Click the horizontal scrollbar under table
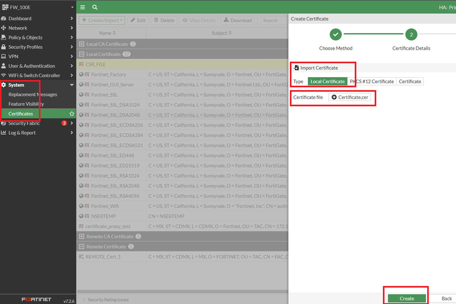Screen dimensions: 456x304 click(183, 291)
